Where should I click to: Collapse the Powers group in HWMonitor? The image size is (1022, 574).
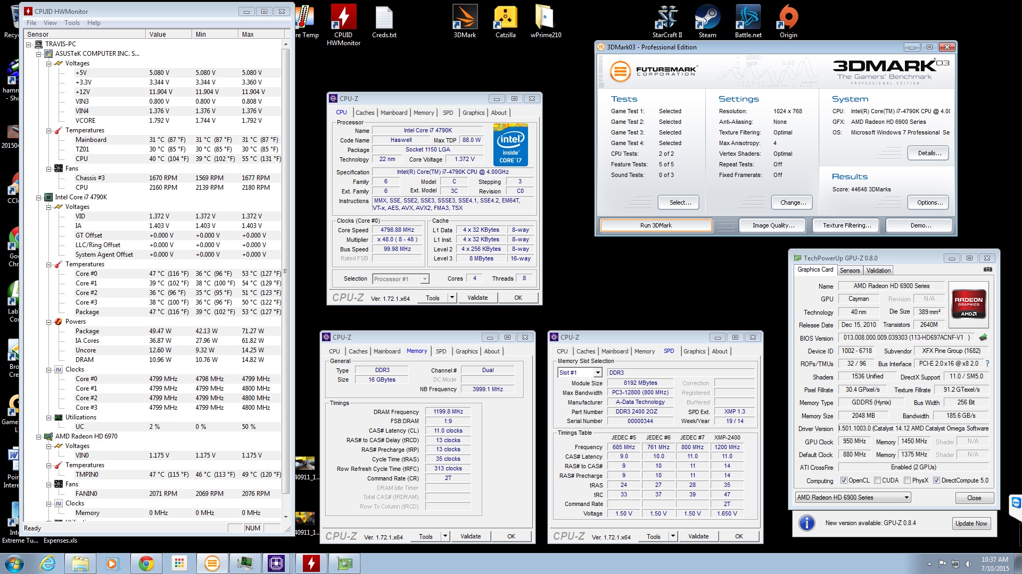(49, 322)
